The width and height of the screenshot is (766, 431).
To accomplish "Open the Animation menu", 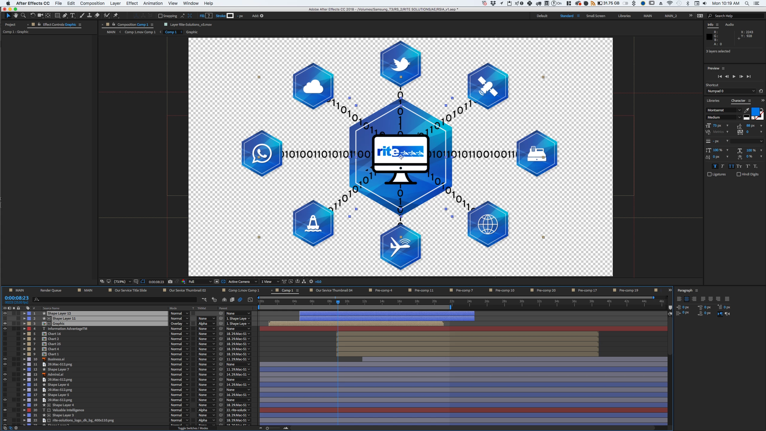I will [153, 3].
